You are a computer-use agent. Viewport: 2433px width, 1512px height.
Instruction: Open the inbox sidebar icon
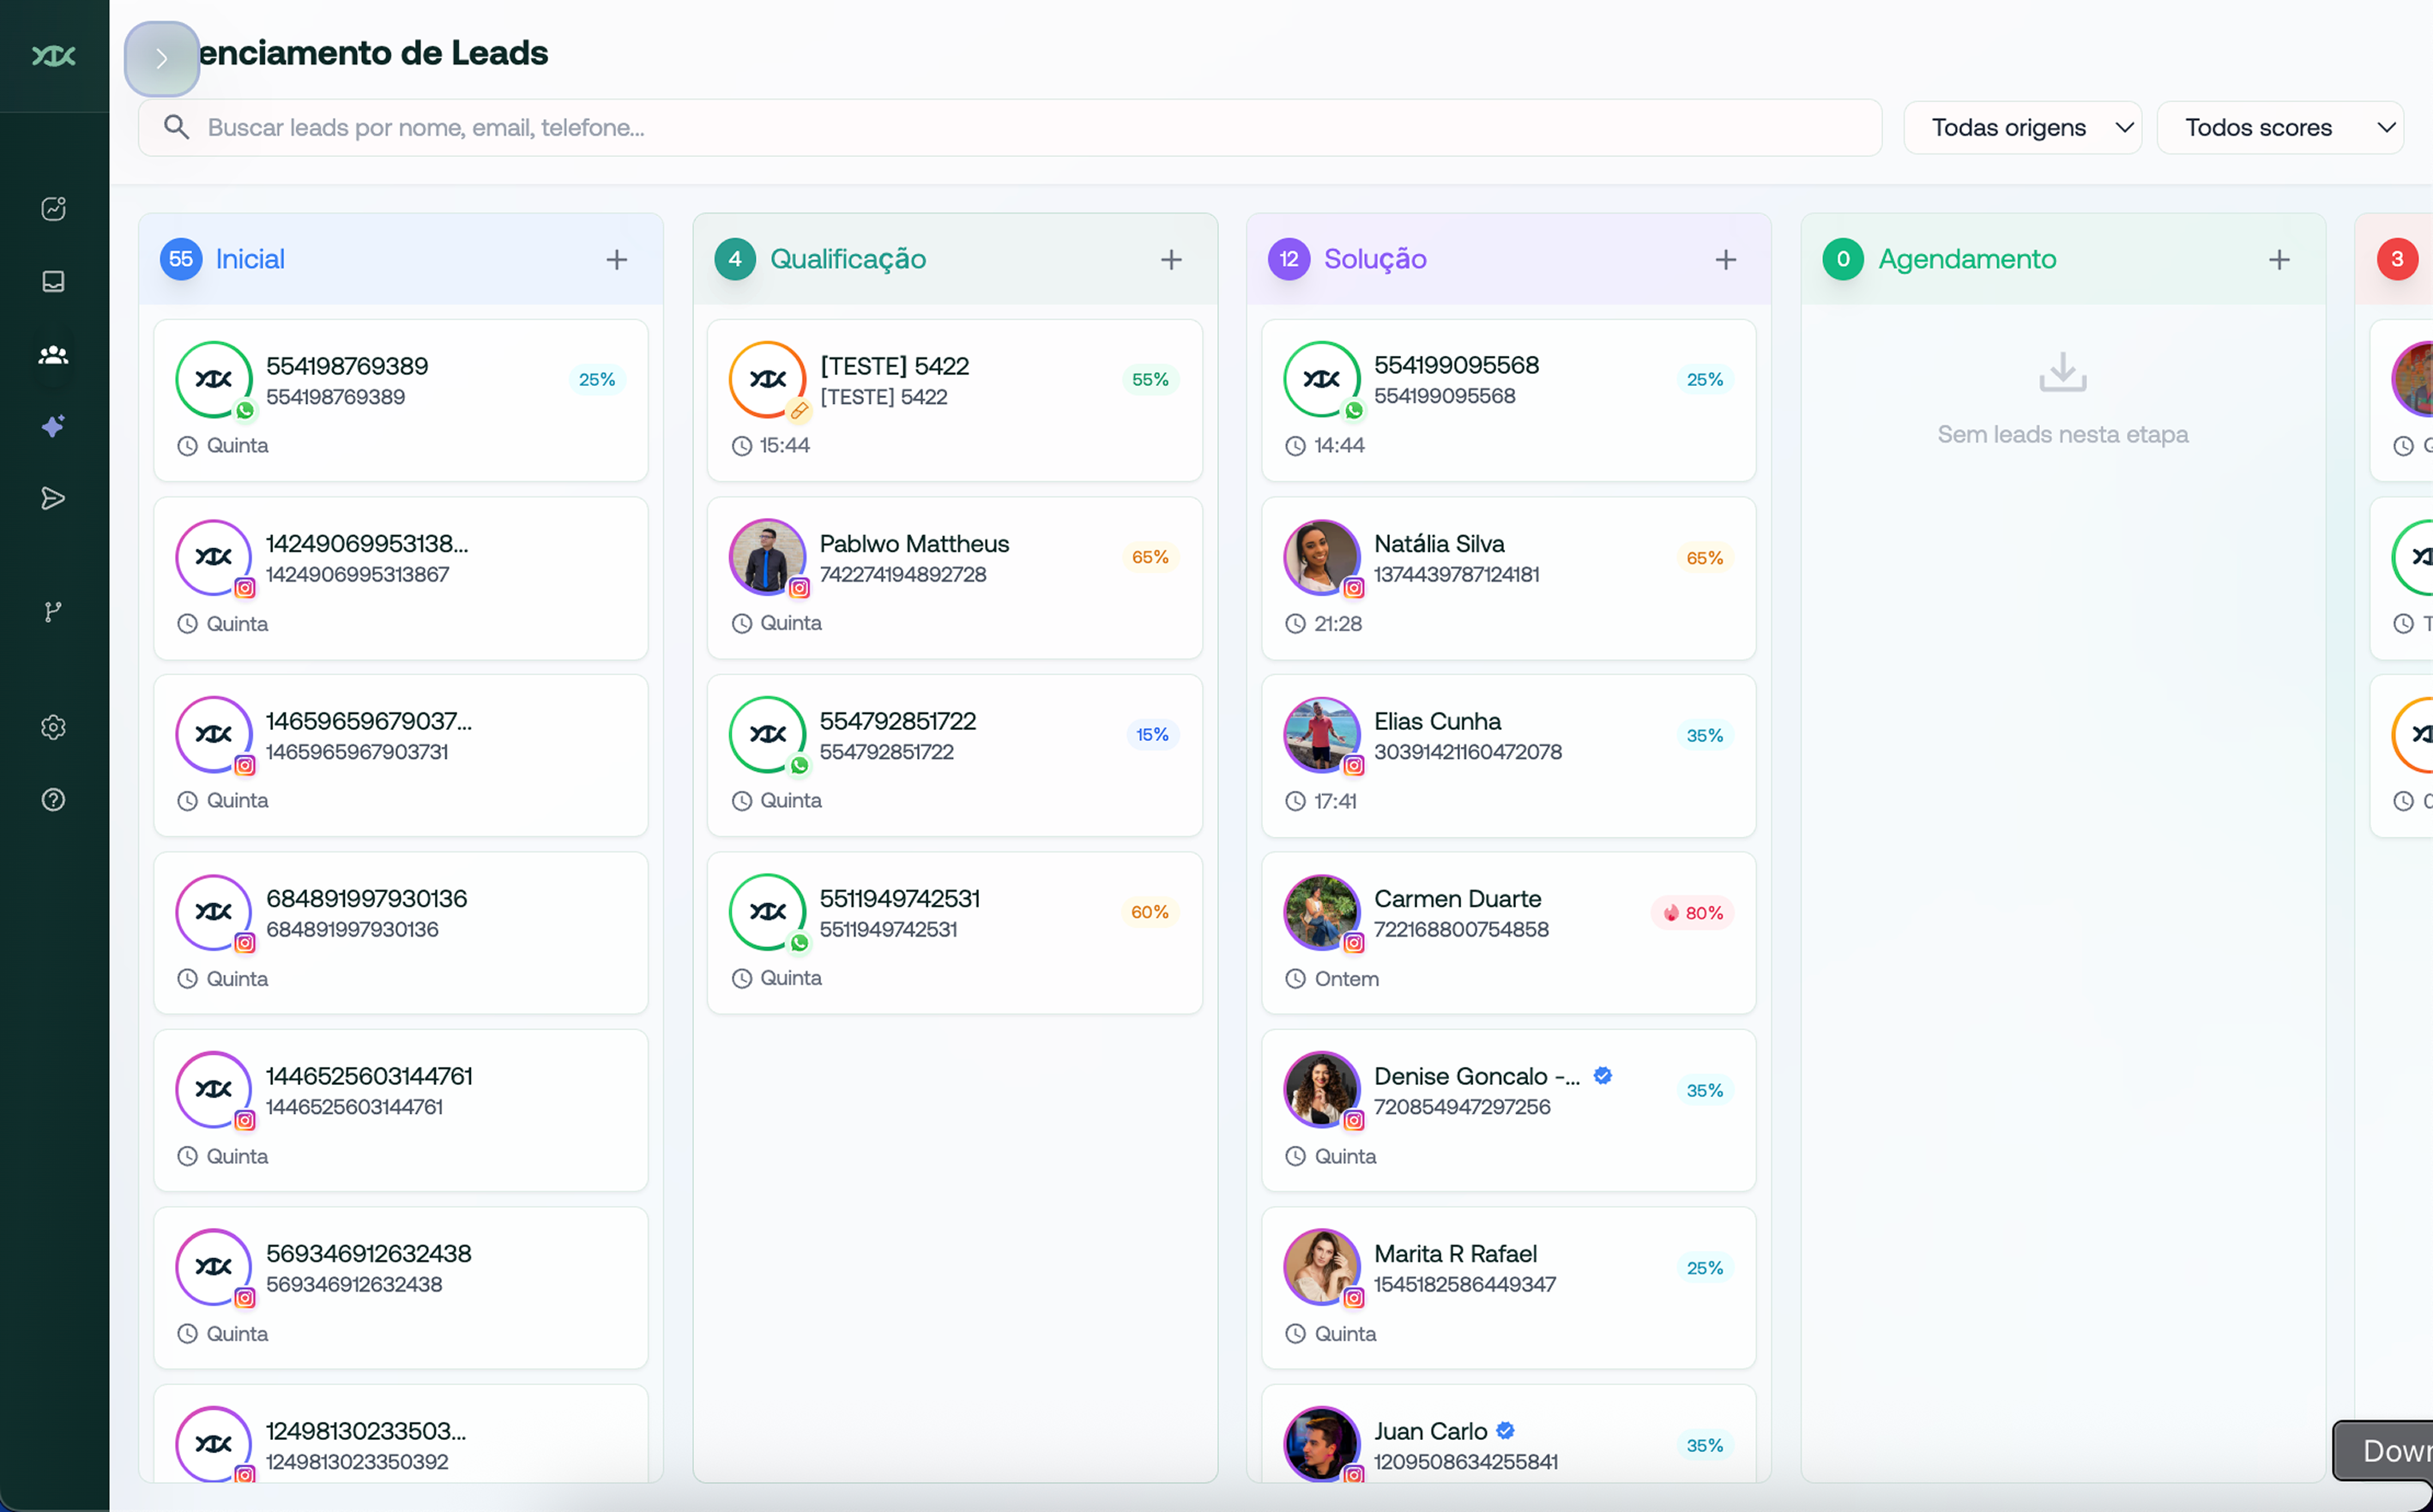coord(53,281)
